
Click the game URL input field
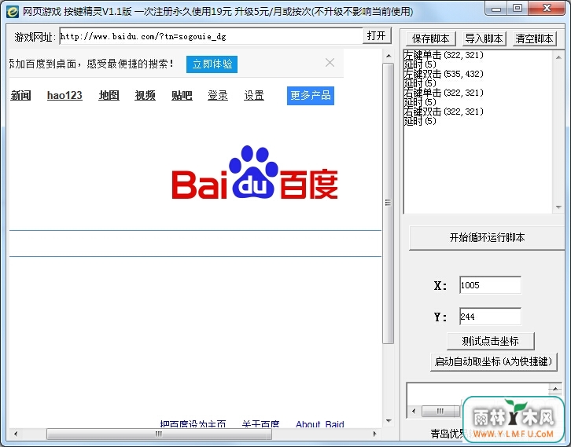click(x=211, y=36)
